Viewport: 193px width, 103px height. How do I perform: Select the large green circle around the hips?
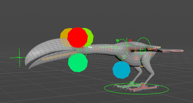143,50
